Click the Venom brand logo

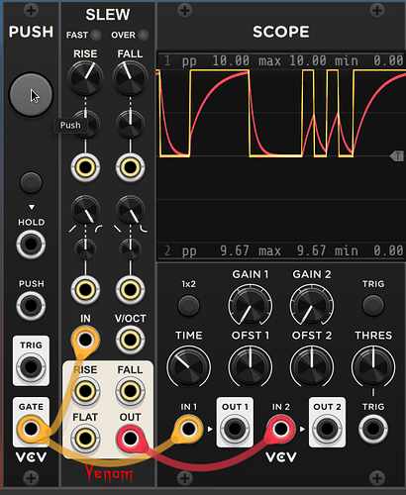(108, 473)
